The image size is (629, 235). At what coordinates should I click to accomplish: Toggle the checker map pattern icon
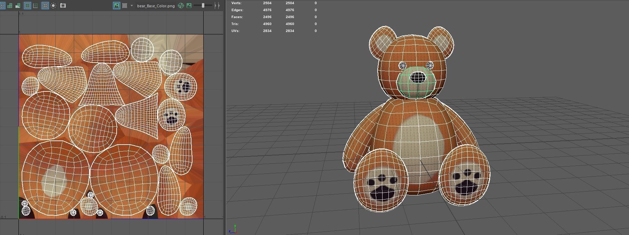point(125,6)
